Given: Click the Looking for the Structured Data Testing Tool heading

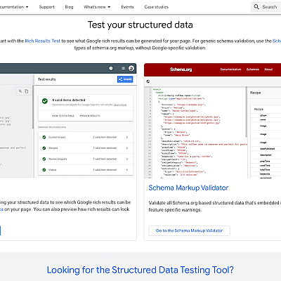Looking at the screenshot, I should tap(140, 270).
